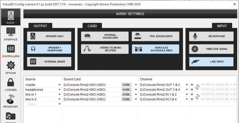Image resolution: width=239 pixels, height=123 pixels.
Task: Delete the line in 2 row with red X
Action: [x=192, y=99]
